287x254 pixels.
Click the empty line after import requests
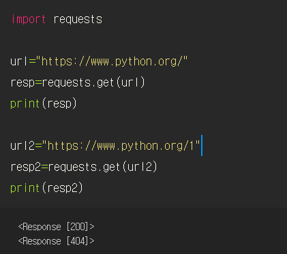point(143,40)
